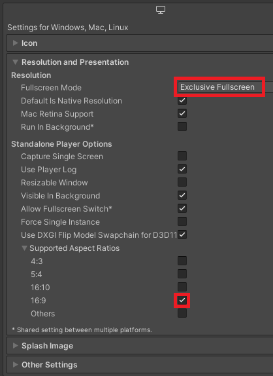The height and width of the screenshot is (376, 273).
Task: Toggle Use Player Log checkbox
Action: [182, 169]
